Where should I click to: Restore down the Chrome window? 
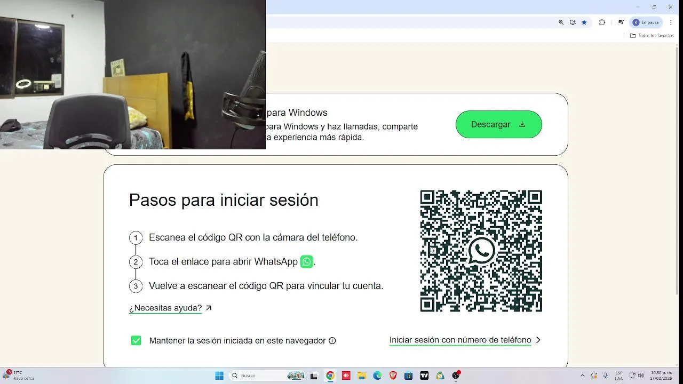click(654, 7)
